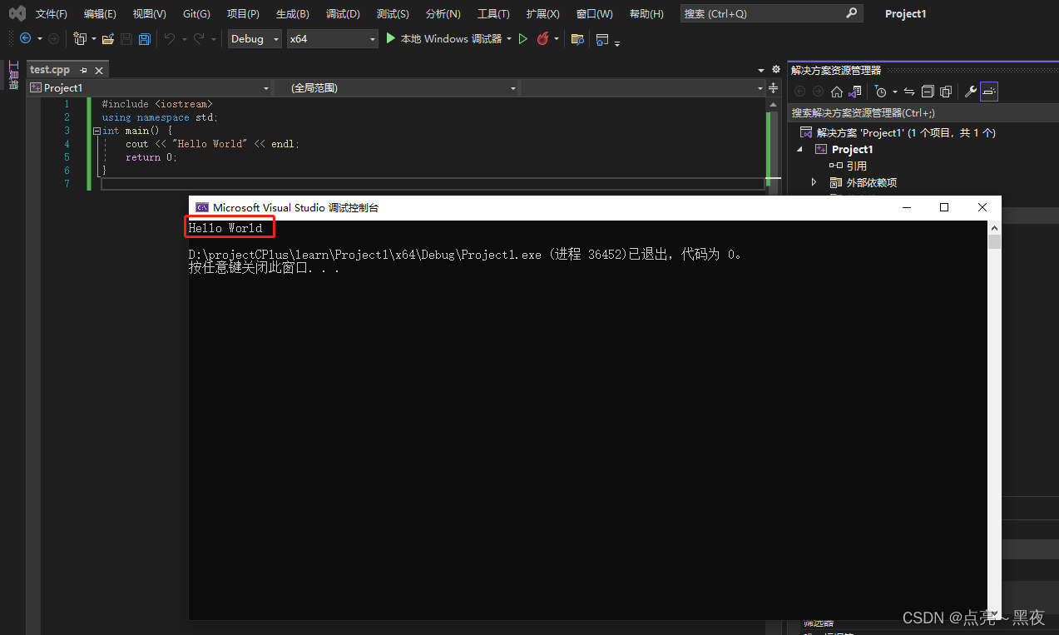Start without debugging using outlined play icon
The height and width of the screenshot is (635, 1059).
point(522,39)
